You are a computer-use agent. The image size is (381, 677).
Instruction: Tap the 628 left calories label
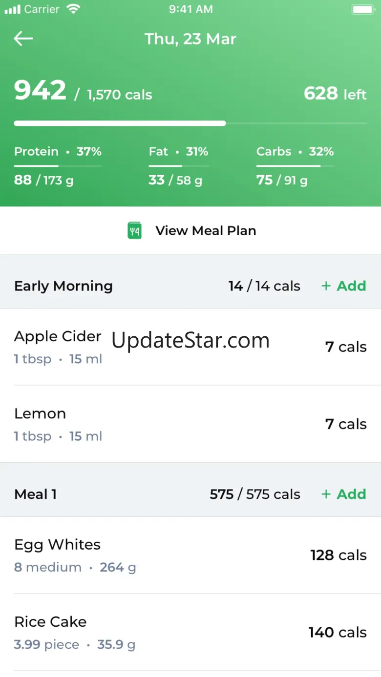point(335,93)
